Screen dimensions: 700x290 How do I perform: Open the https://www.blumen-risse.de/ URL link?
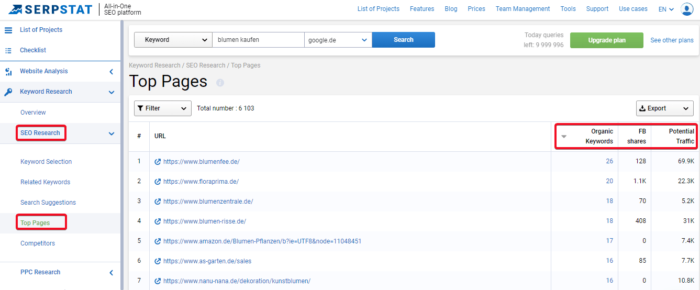pos(205,221)
